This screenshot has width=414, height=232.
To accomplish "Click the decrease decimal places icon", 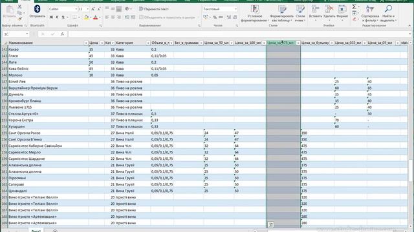I will 235,17.
